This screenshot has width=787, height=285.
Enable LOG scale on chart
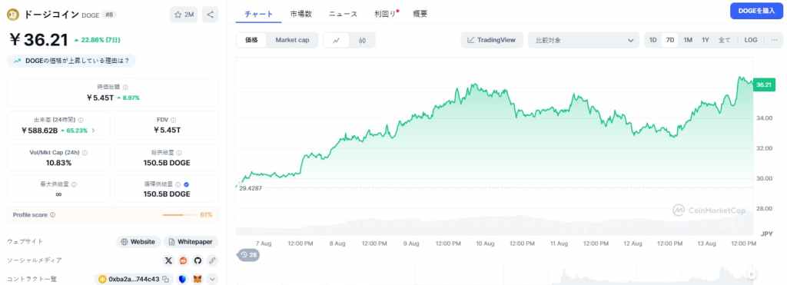(751, 40)
